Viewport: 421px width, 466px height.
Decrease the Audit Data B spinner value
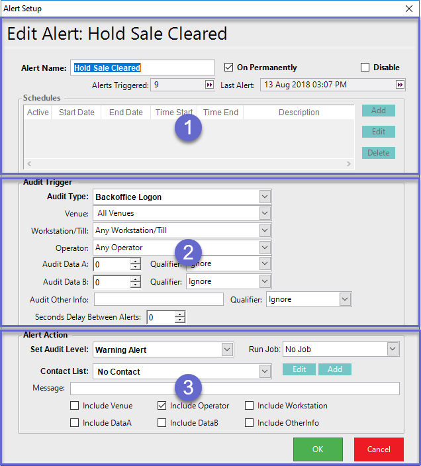[x=136, y=285]
